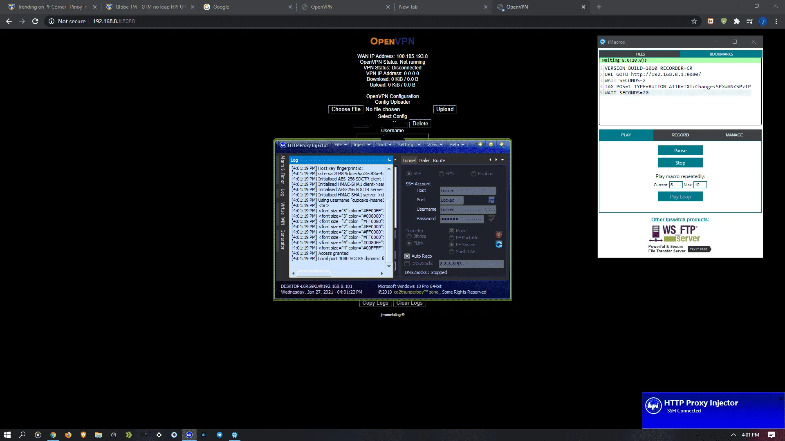Open the Windows notification center icon

point(772,435)
